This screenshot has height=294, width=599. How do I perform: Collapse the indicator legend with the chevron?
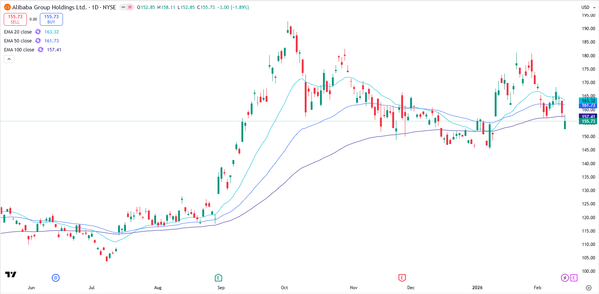tap(9, 59)
